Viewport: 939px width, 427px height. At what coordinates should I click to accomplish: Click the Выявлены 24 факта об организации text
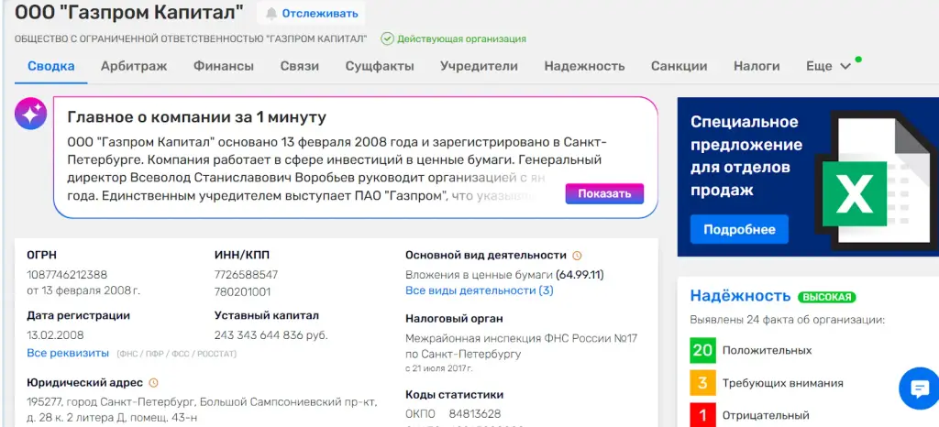pyautogui.click(x=787, y=320)
